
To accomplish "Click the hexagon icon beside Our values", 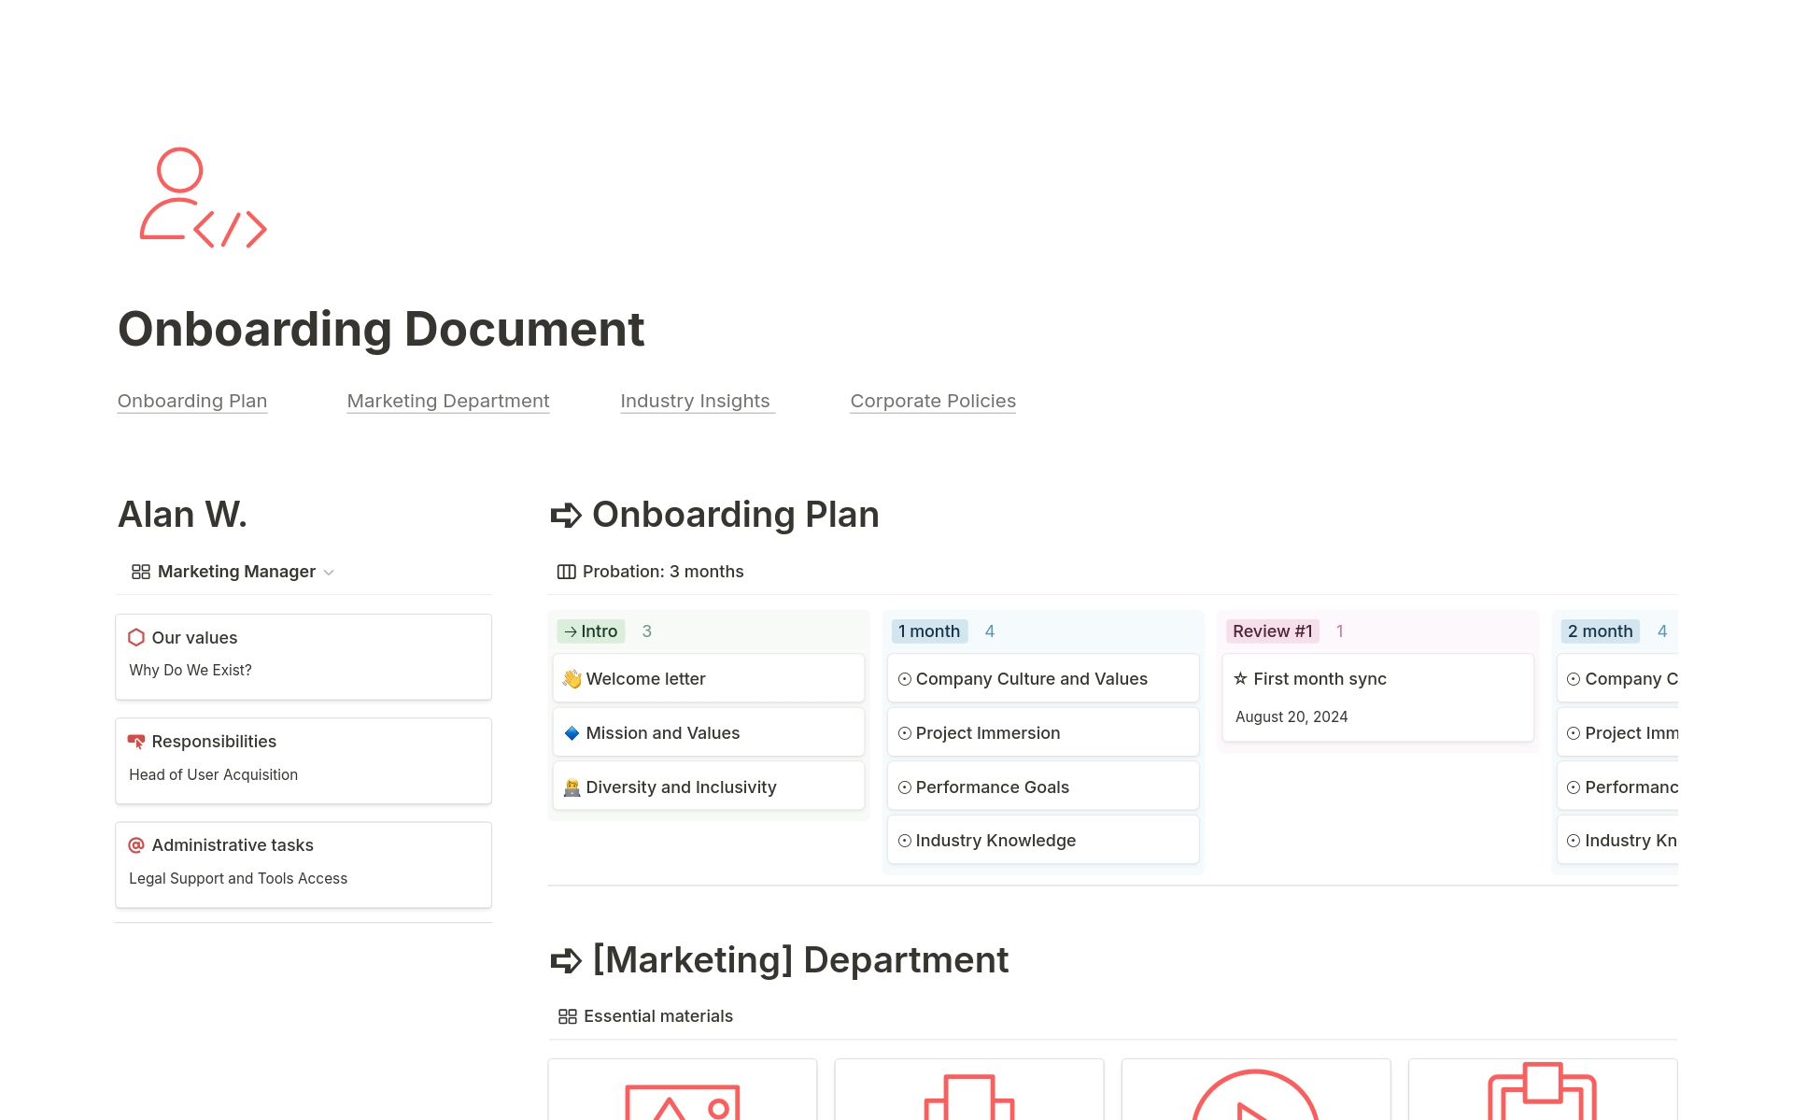I will tap(136, 637).
